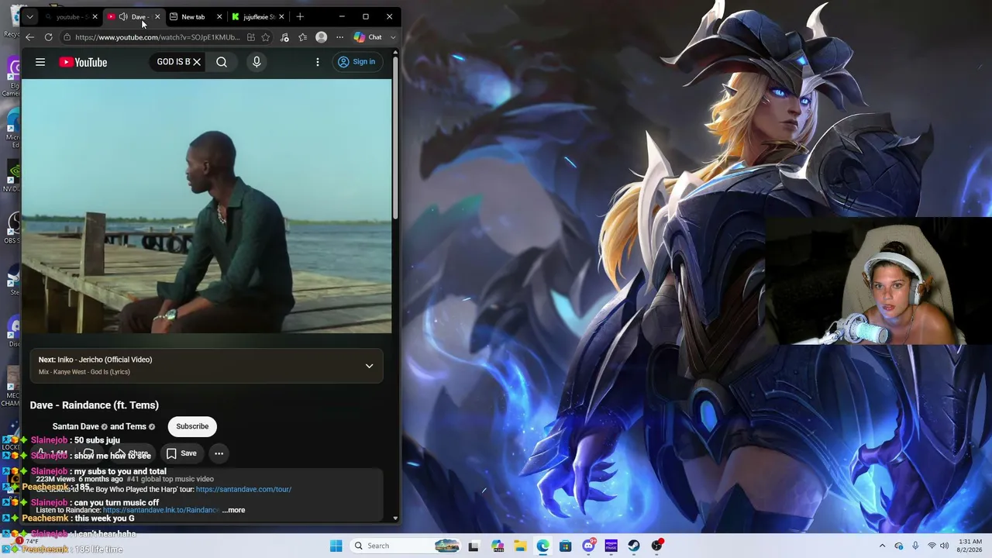Expand the tab actions dropdown
This screenshot has width=992, height=558.
click(29, 16)
